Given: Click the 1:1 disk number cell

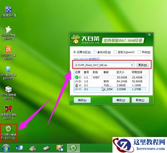Looking at the screenshot, I should coord(86,77).
